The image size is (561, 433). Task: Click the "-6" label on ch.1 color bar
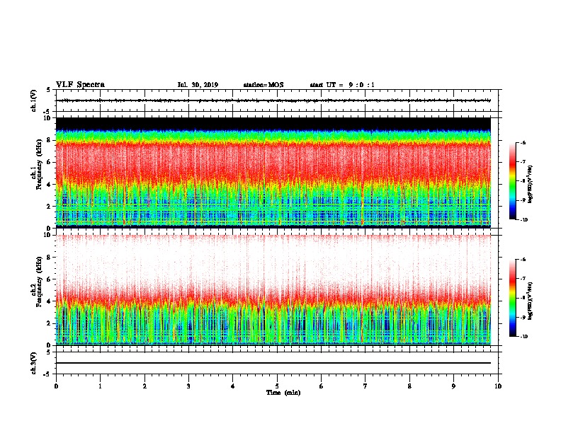(x=523, y=143)
